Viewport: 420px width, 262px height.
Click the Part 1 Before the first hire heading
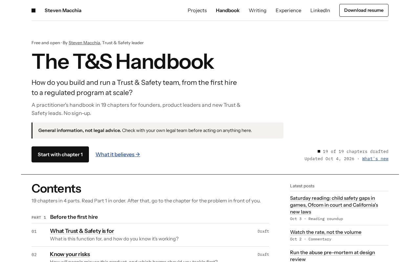(x=65, y=217)
